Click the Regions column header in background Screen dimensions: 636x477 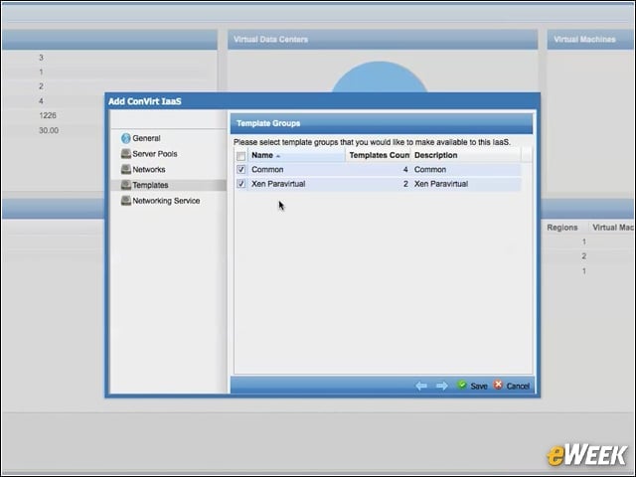click(562, 228)
